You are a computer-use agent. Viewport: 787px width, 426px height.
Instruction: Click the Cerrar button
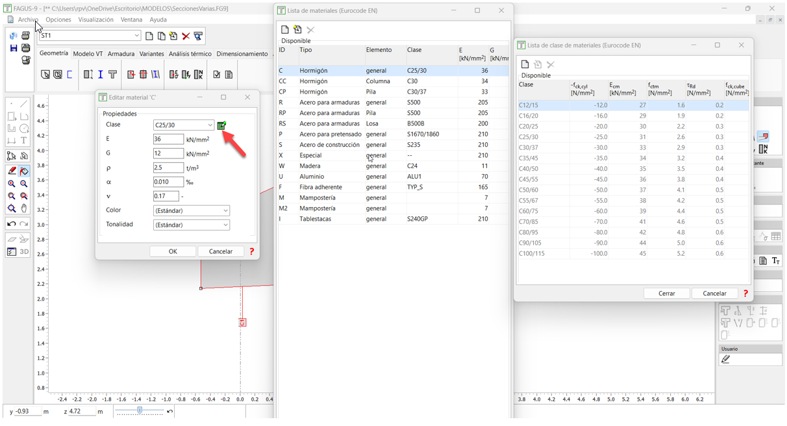666,294
